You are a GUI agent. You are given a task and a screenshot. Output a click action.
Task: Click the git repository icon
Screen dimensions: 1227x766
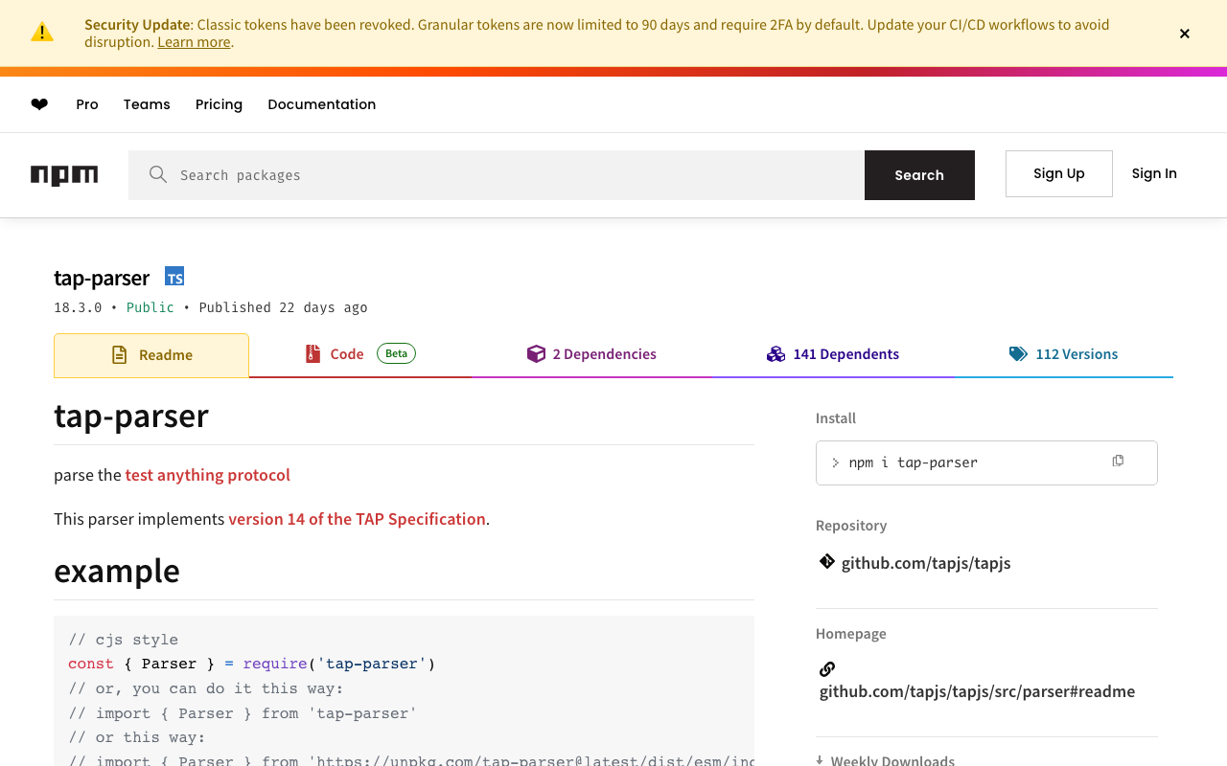tap(826, 562)
